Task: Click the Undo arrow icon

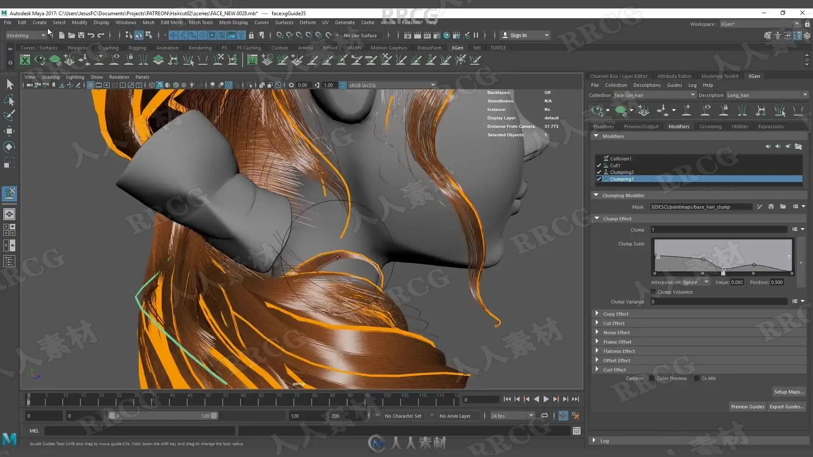Action: click(91, 35)
